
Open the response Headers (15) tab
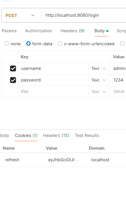56,136
